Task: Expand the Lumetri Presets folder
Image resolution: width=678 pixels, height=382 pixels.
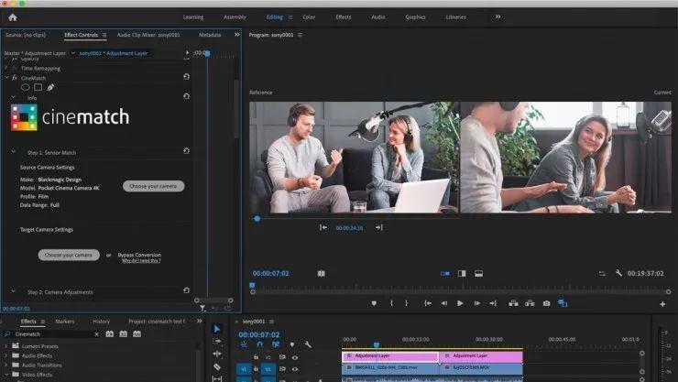Action: [x=6, y=346]
